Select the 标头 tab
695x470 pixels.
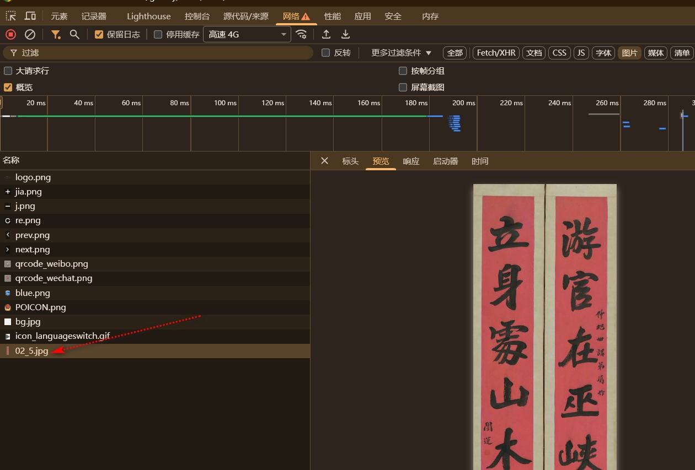350,161
